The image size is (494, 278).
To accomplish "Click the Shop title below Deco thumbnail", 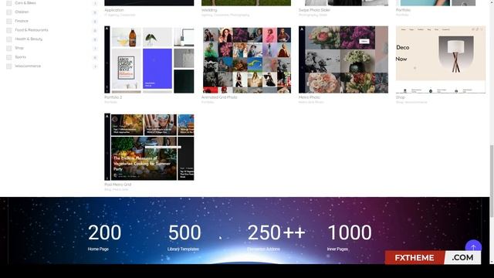I will 400,97.
